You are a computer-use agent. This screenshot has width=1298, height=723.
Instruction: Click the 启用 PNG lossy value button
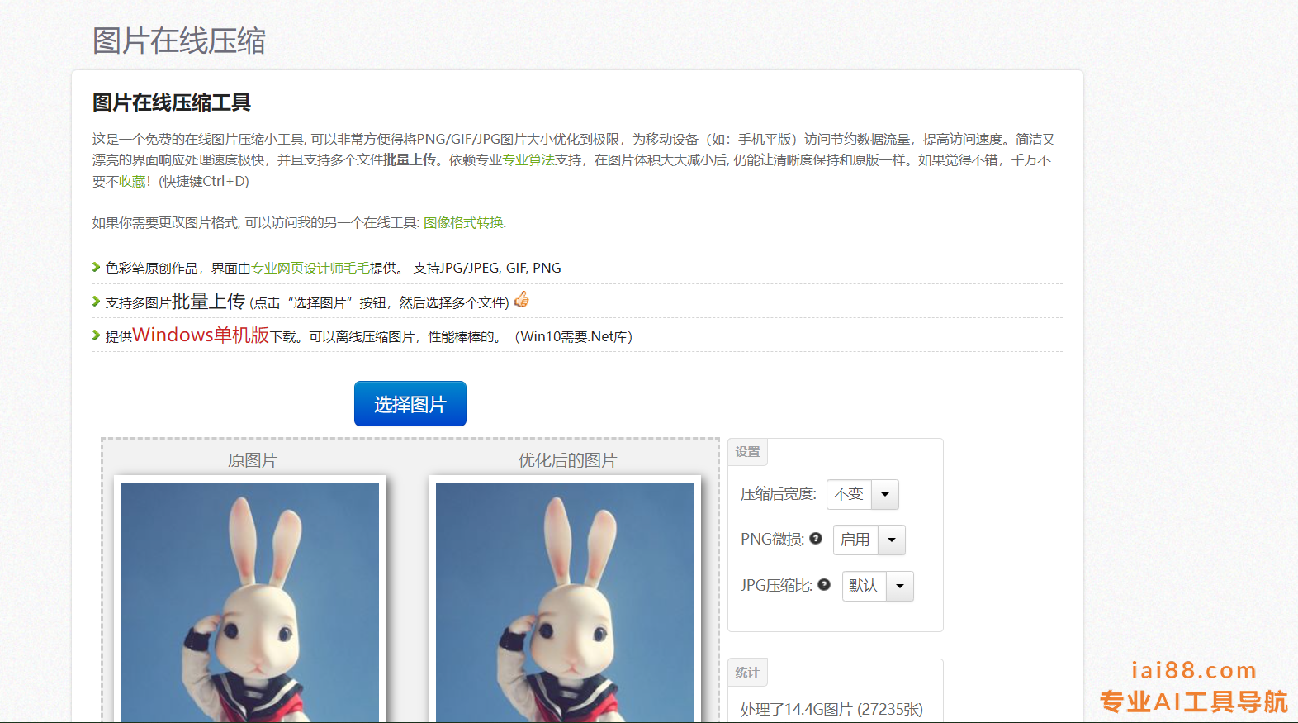(x=855, y=540)
